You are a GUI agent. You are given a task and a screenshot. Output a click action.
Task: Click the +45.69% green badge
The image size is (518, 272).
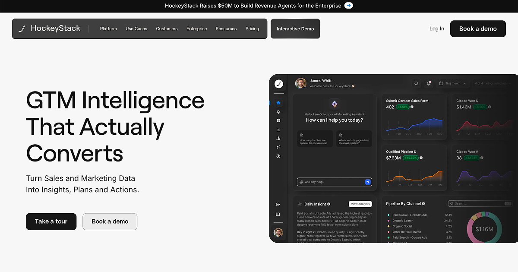click(411, 158)
